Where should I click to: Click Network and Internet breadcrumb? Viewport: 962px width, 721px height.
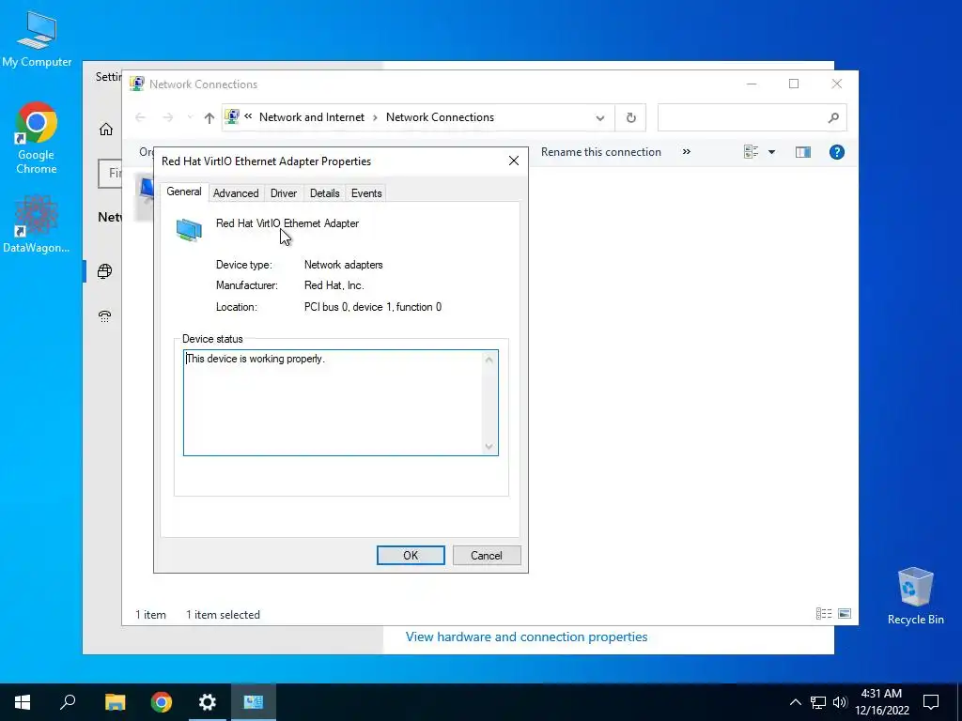pyautogui.click(x=312, y=117)
